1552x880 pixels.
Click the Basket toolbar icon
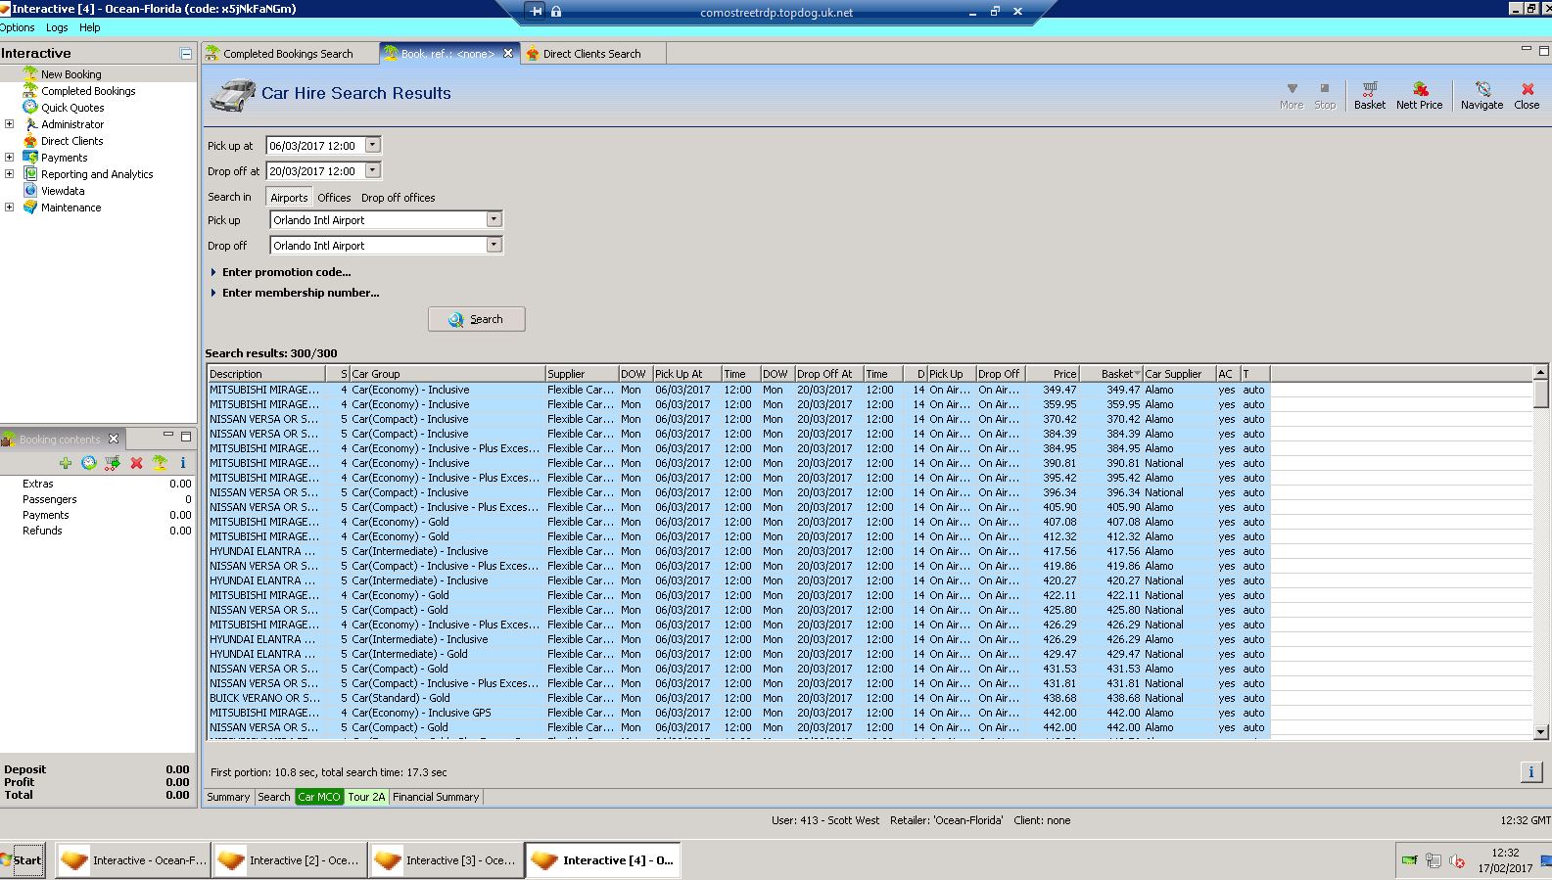pyautogui.click(x=1369, y=89)
